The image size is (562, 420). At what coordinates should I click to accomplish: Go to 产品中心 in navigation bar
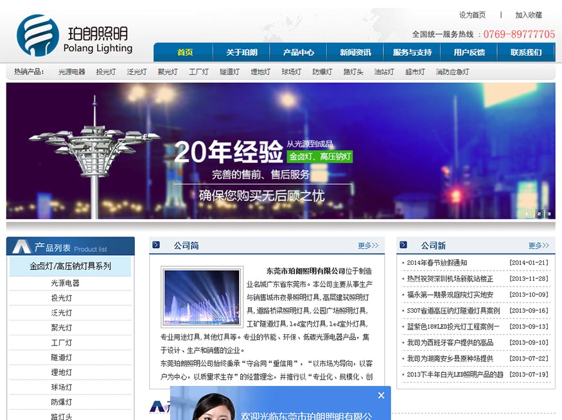[299, 53]
